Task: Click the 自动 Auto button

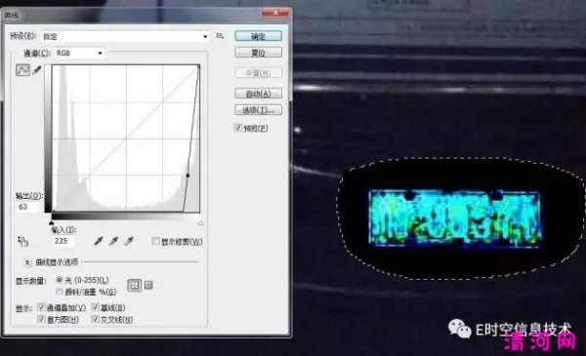Action: click(x=258, y=94)
